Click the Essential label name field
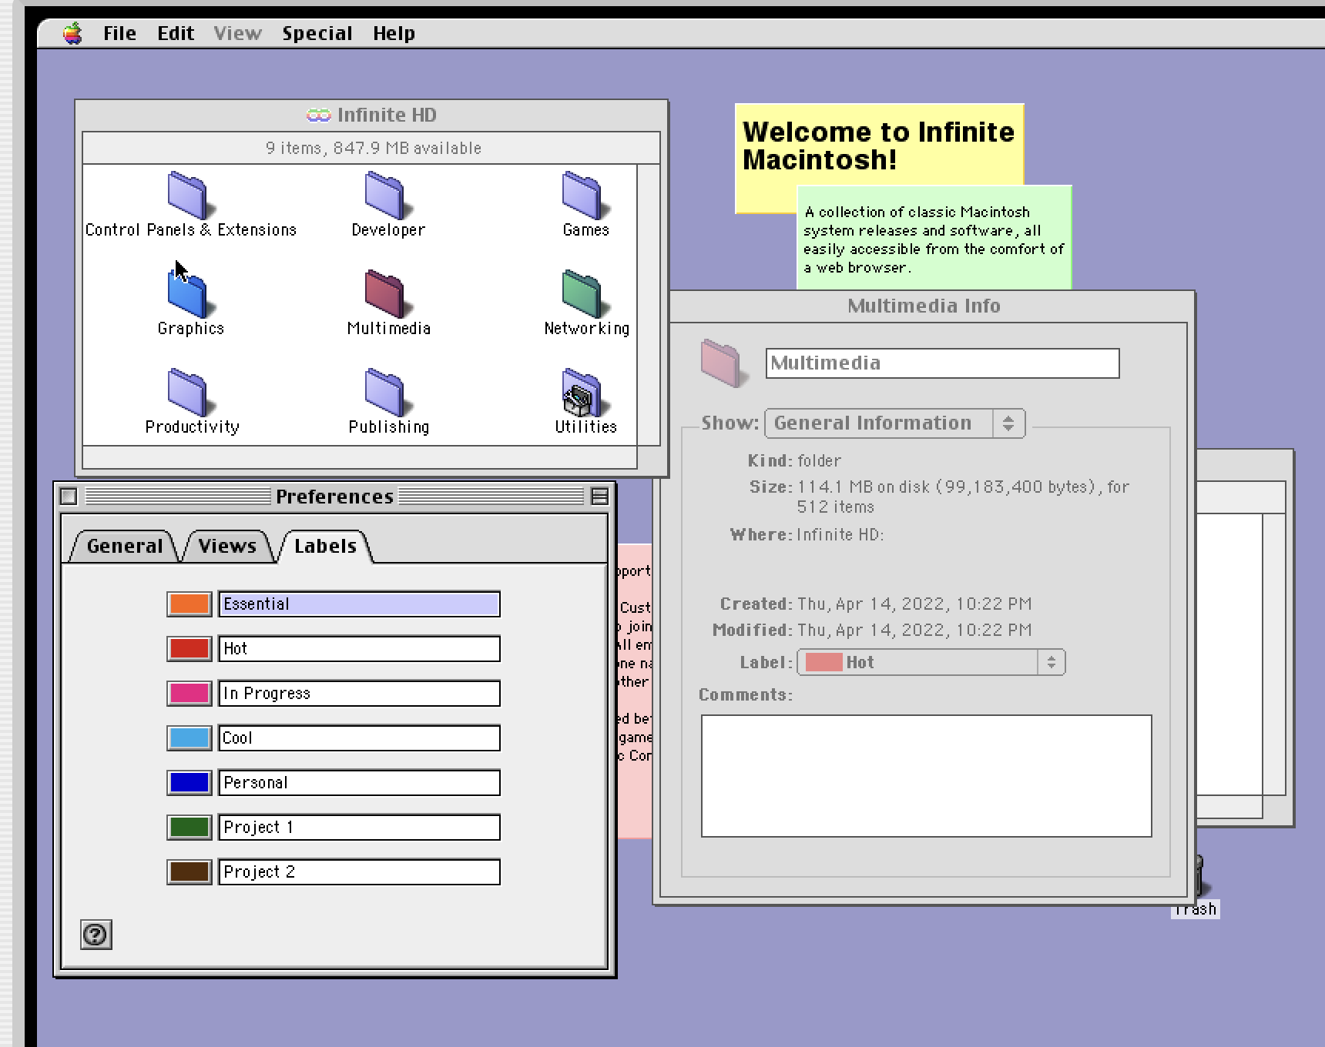1325x1047 pixels. point(360,604)
